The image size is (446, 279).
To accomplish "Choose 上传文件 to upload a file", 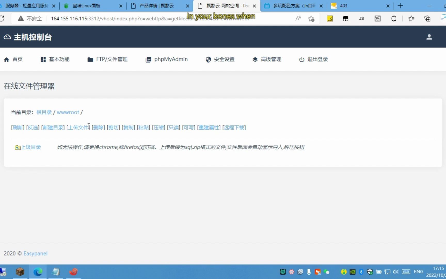I will point(78,127).
